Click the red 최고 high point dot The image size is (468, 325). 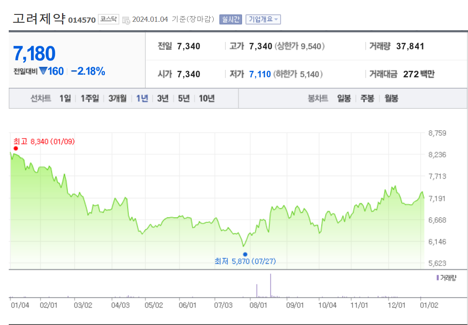coord(16,149)
